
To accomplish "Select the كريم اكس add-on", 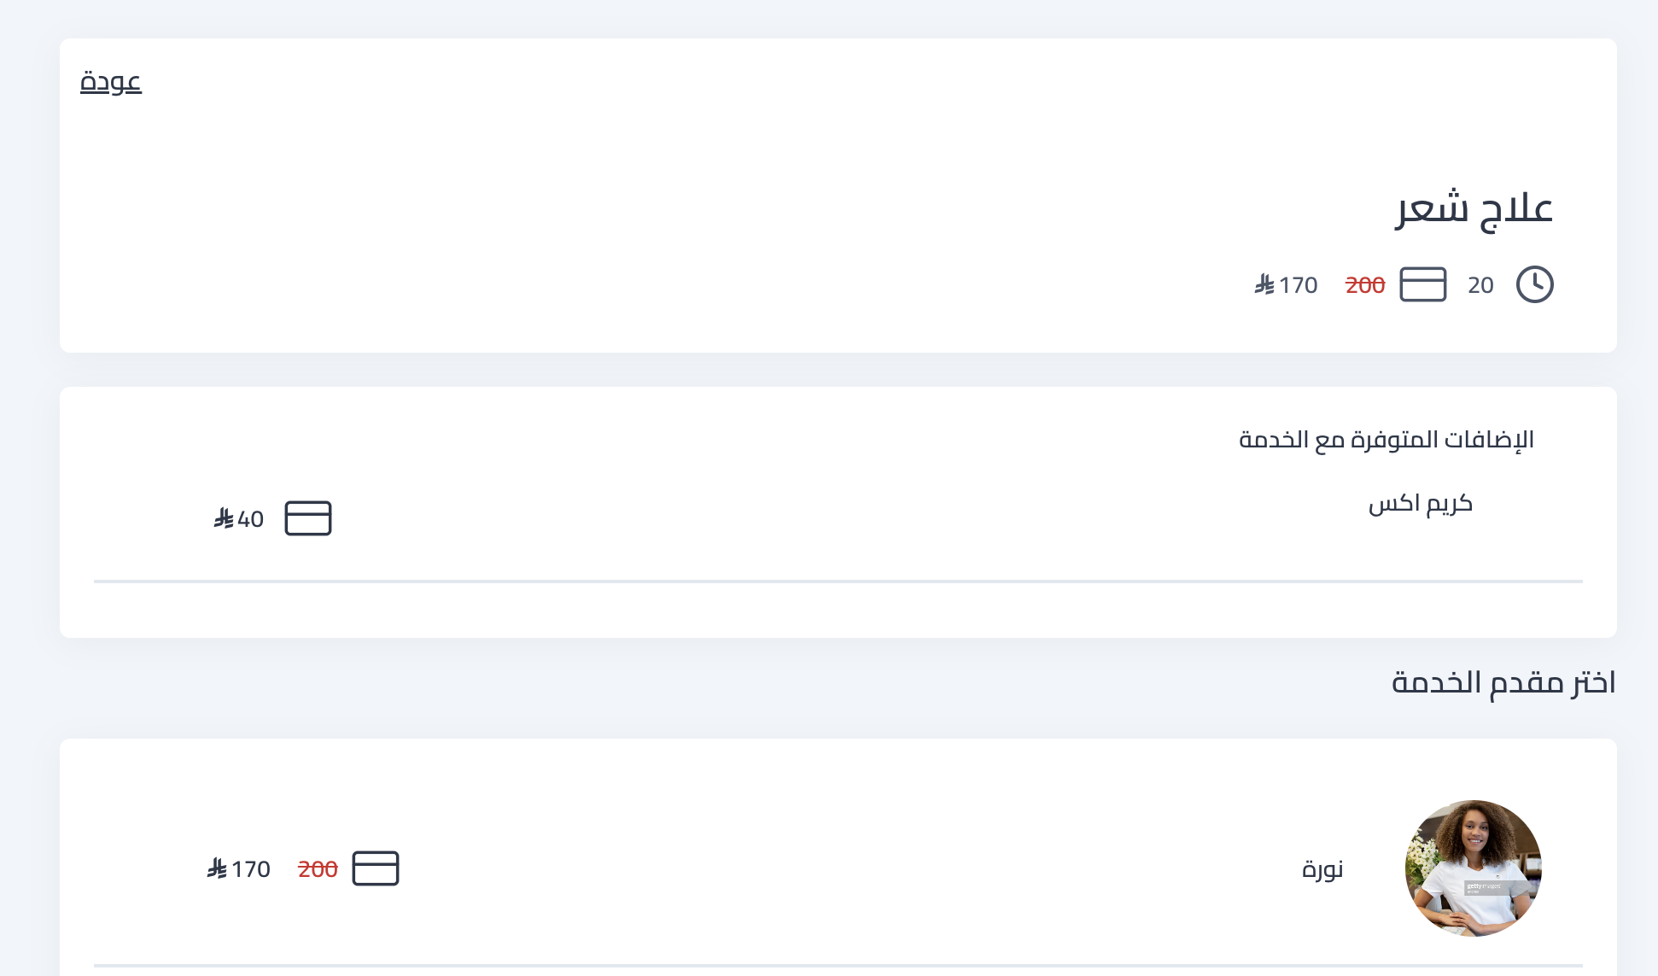I will [x=1421, y=504].
